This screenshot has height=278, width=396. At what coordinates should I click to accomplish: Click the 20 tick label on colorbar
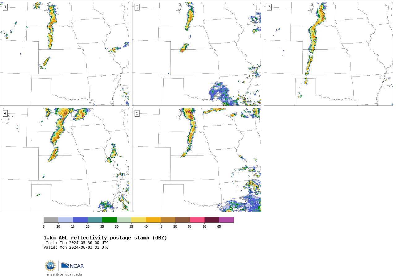coord(88,227)
